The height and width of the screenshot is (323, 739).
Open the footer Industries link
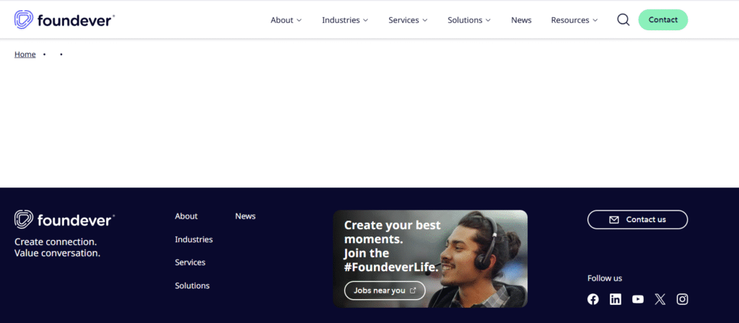coord(193,239)
